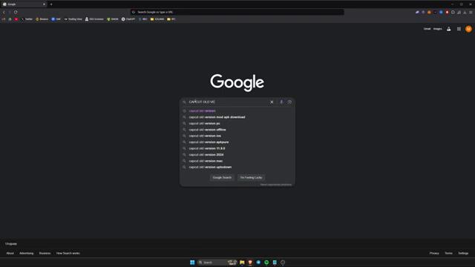Open the About footer link
475x267 pixels.
point(10,253)
